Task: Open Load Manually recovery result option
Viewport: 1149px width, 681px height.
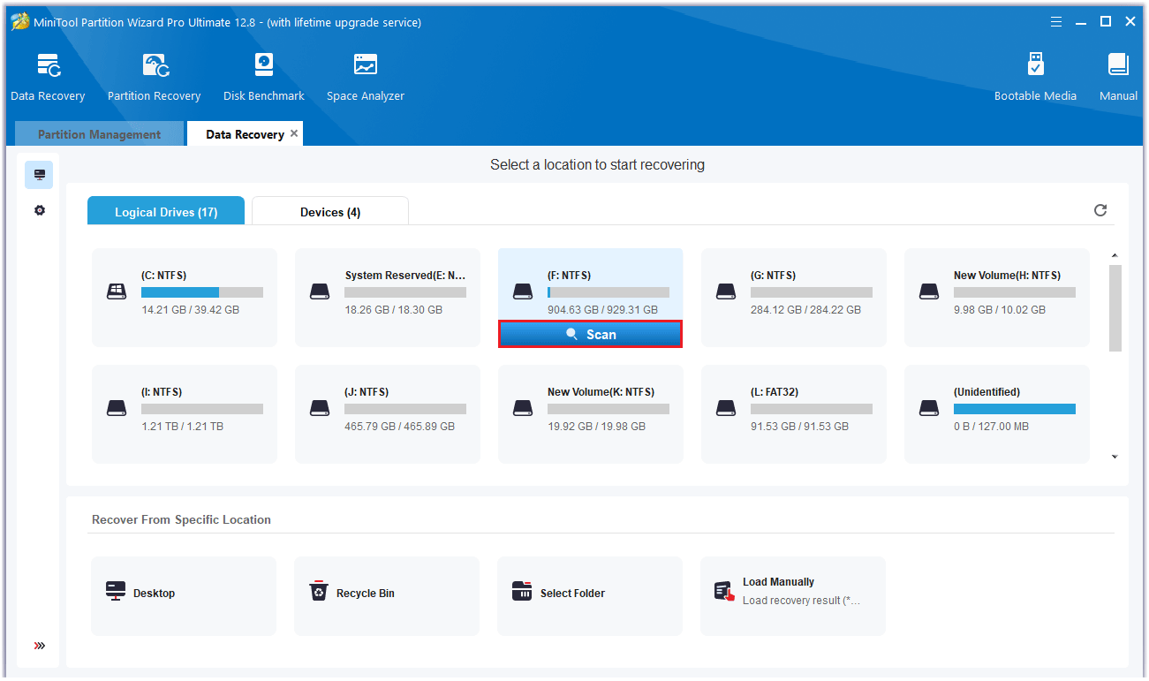Action: (x=793, y=596)
